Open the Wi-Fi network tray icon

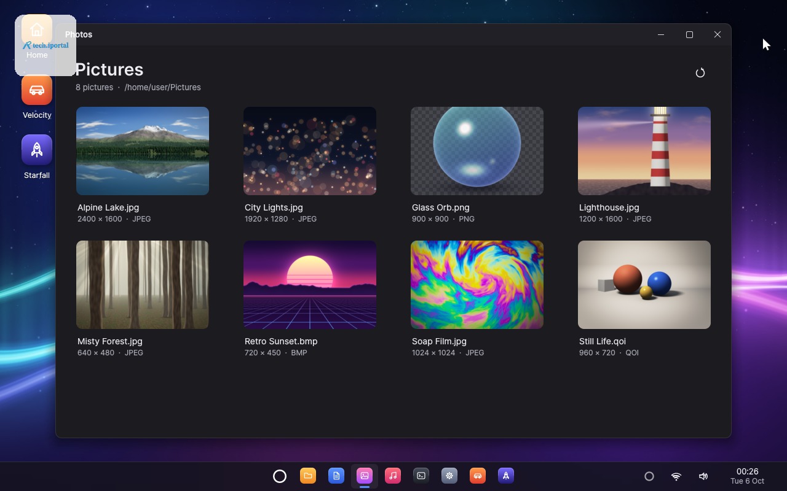(676, 476)
